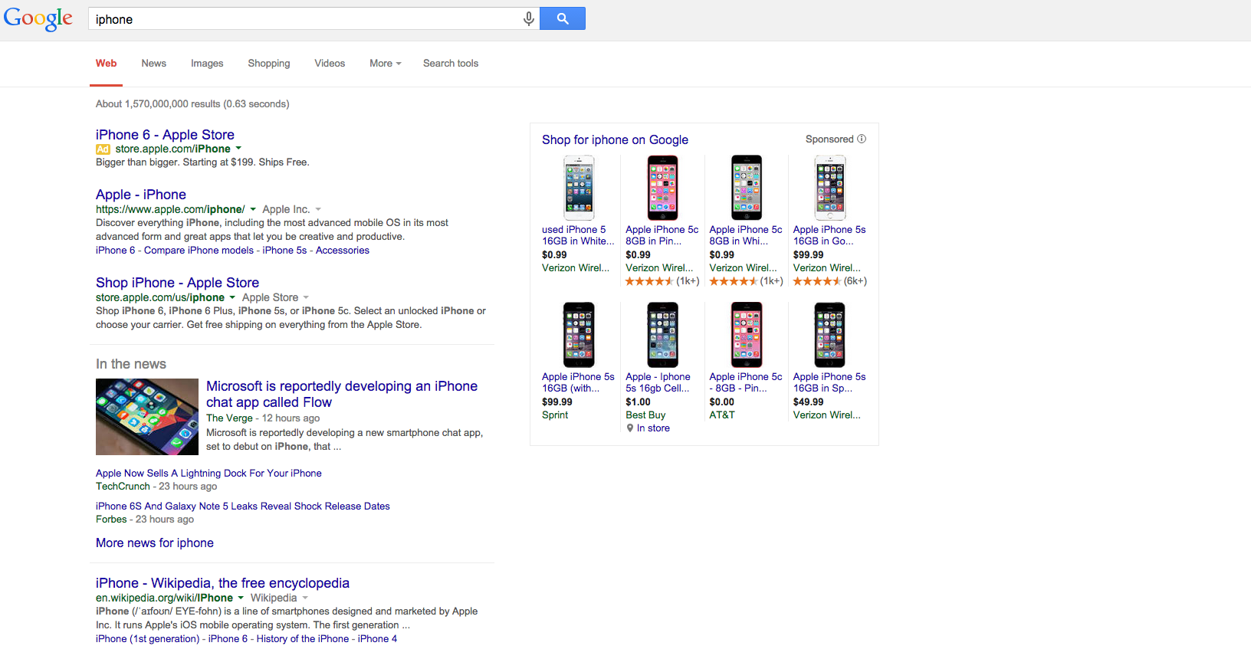Click the $99.99 Sprint price

[x=557, y=402]
